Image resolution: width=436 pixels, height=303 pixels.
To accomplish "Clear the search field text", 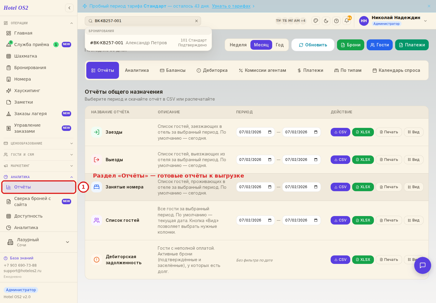I will (x=197, y=21).
